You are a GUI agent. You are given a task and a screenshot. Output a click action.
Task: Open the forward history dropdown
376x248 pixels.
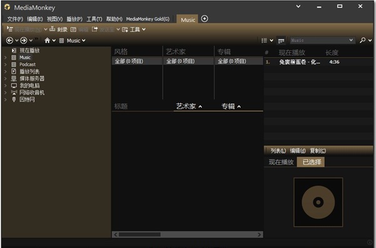[x=31, y=40]
